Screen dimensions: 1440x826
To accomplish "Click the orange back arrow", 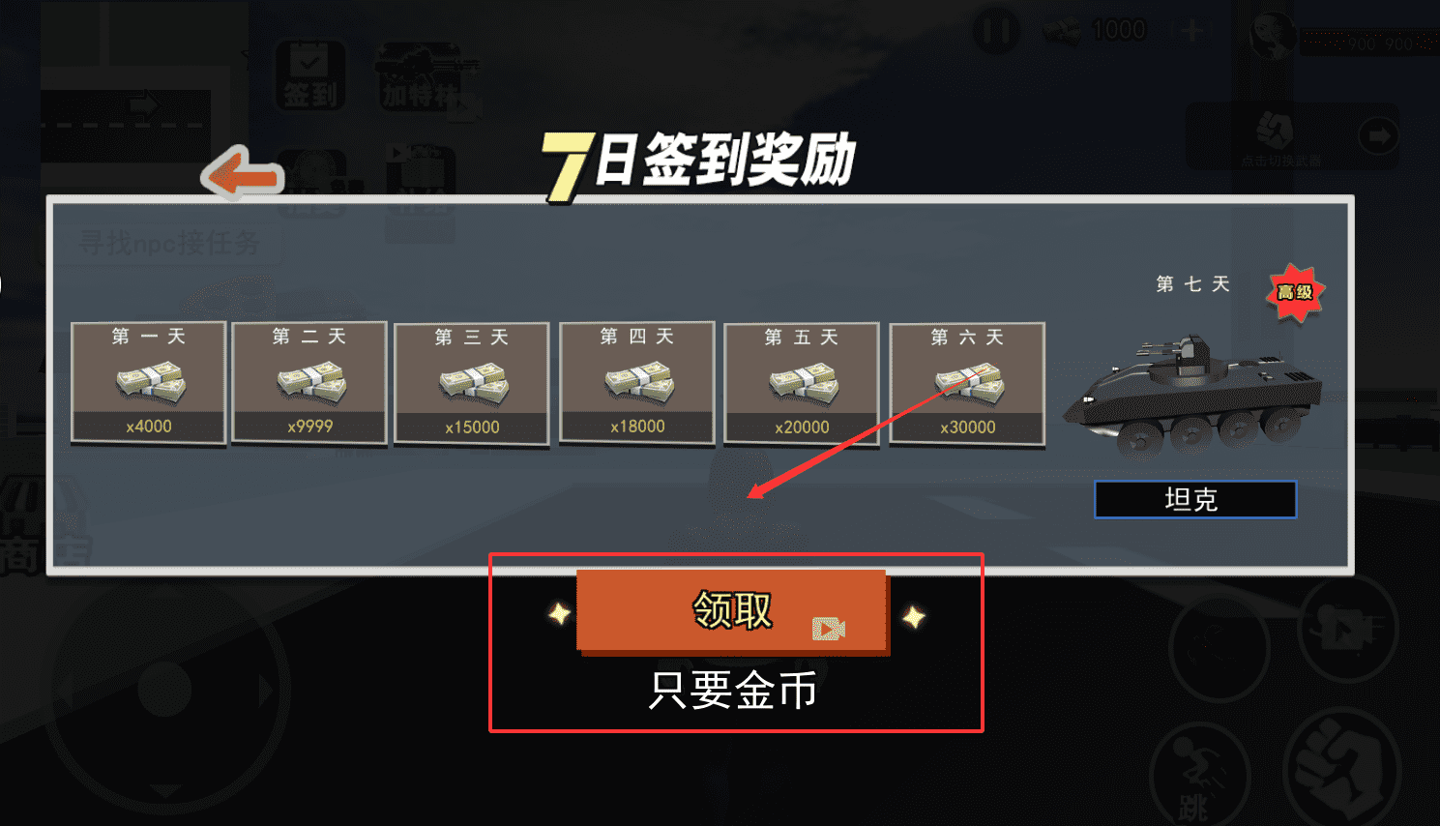I will point(242,173).
